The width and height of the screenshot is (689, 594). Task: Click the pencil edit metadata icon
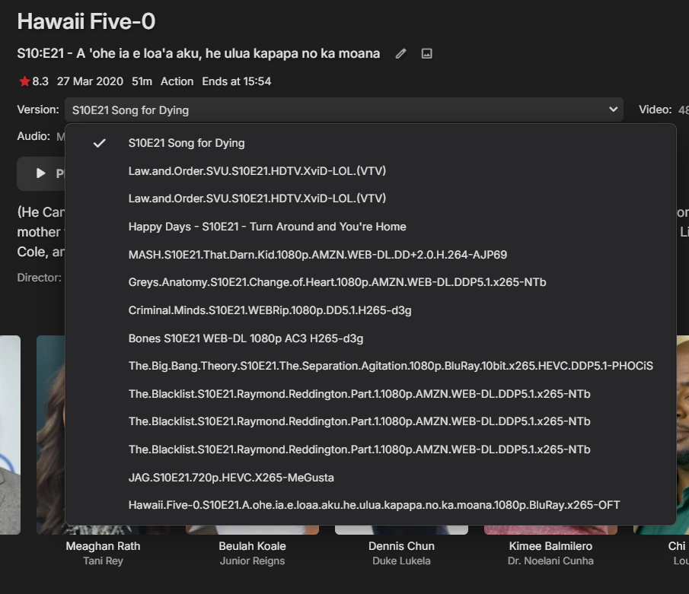pos(401,54)
